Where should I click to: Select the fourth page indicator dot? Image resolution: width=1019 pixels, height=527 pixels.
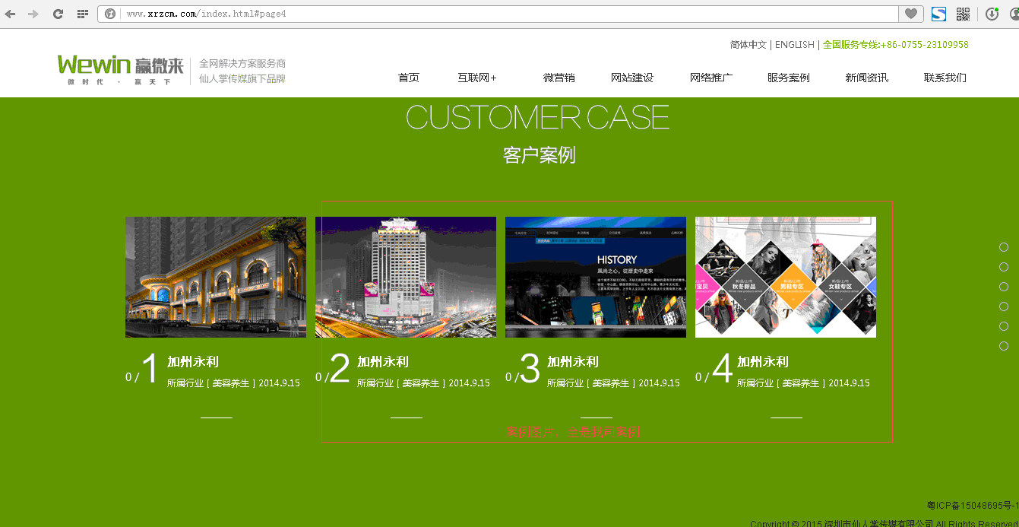[x=1004, y=306]
